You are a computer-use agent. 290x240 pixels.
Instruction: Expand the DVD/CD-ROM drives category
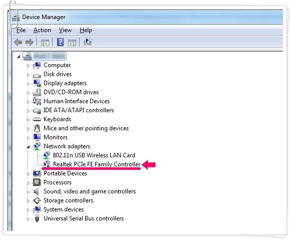tap(28, 93)
